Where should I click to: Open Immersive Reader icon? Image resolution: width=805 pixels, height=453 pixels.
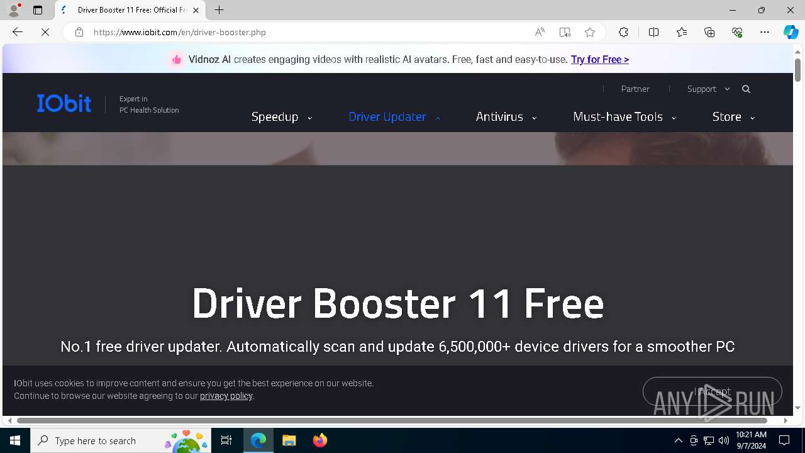pos(565,32)
